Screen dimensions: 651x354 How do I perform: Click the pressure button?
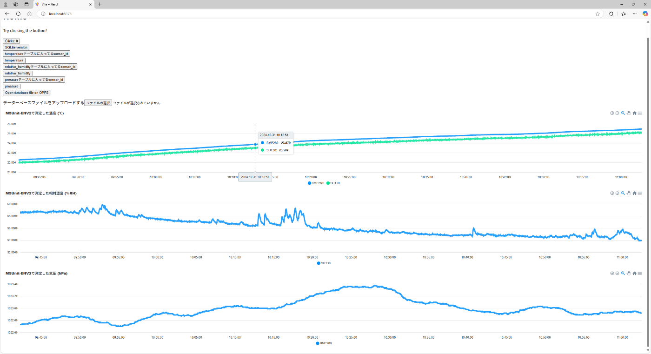12,86
